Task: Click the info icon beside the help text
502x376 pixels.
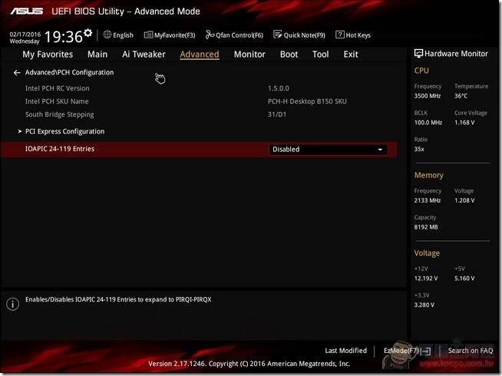Action: 13,304
